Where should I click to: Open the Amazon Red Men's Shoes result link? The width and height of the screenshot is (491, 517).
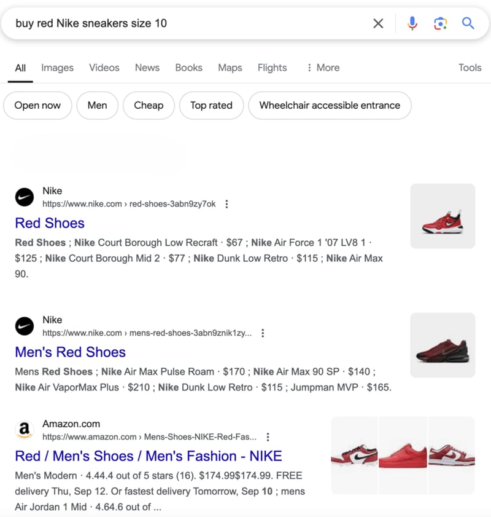click(149, 456)
